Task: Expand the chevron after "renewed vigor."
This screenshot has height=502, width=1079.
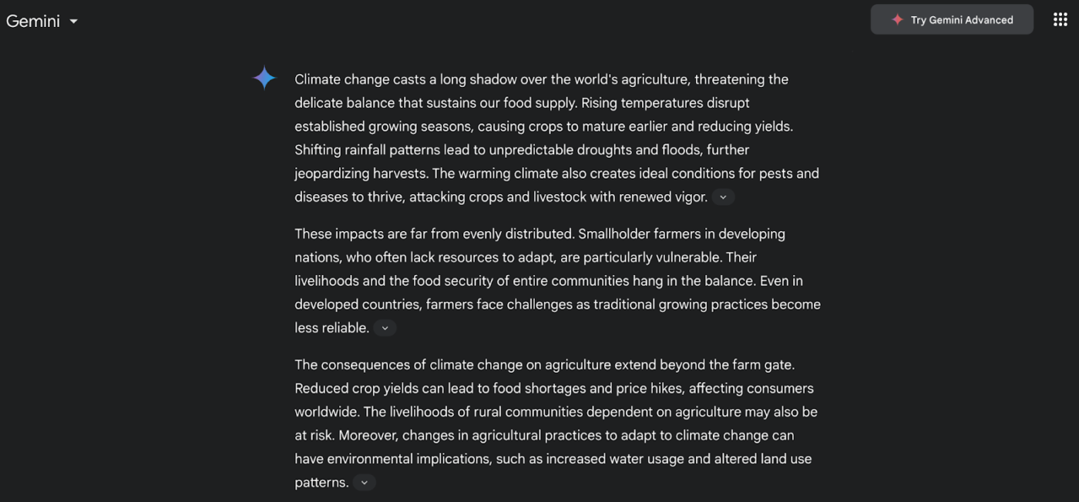Action: point(723,197)
